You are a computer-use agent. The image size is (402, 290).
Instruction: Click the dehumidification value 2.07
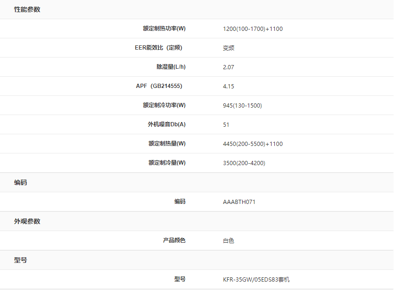coord(229,67)
